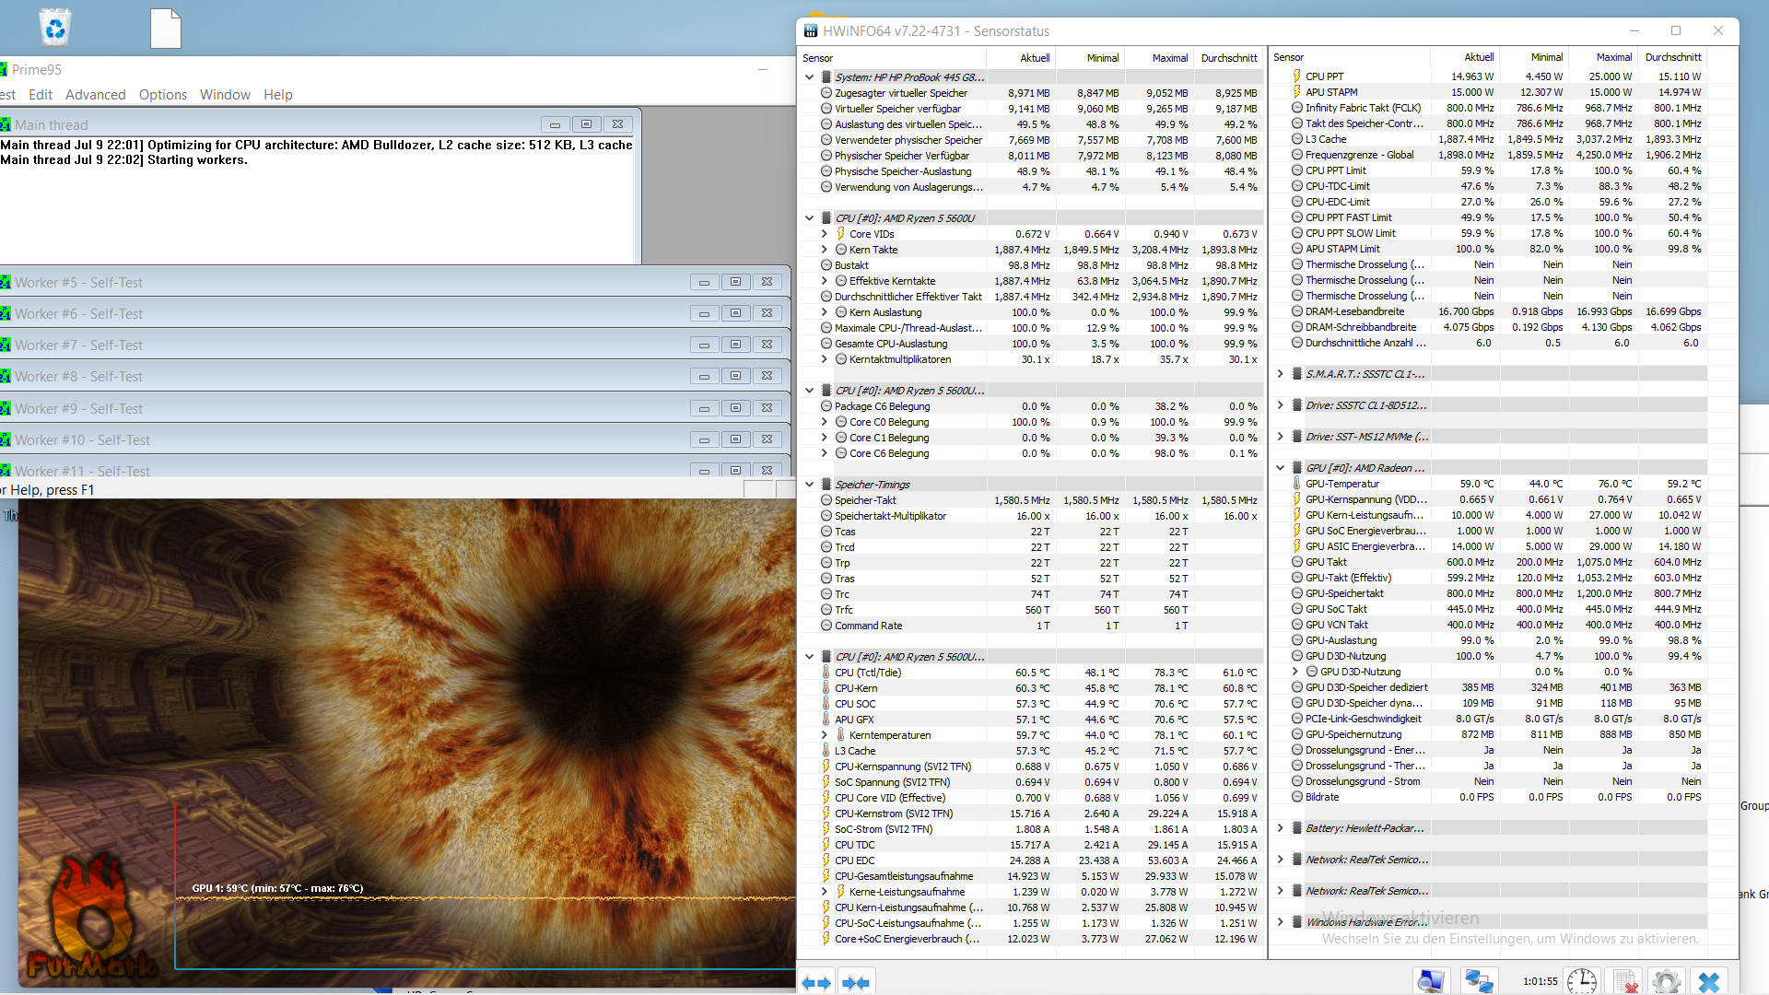Image resolution: width=1769 pixels, height=995 pixels.
Task: Click the GPU-Temperatur thermometer icon
Action: point(1297,484)
